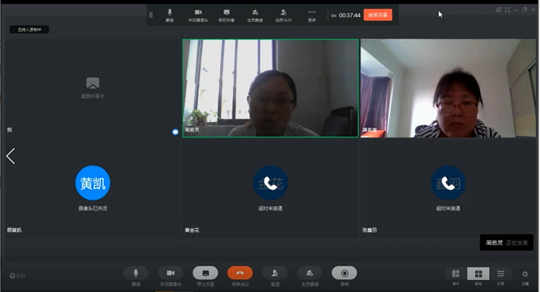Start a new share (新的共享)
This screenshot has height=292, width=540.
[227, 13]
